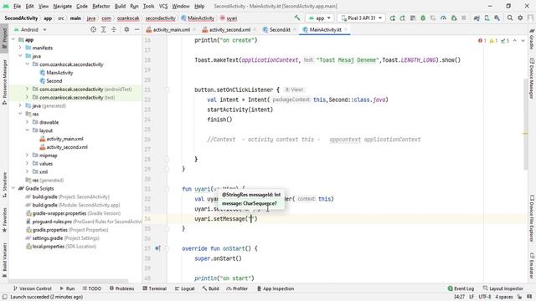Click the LF line separator indicator
Viewport: 536px width, 301px height.
472,297
